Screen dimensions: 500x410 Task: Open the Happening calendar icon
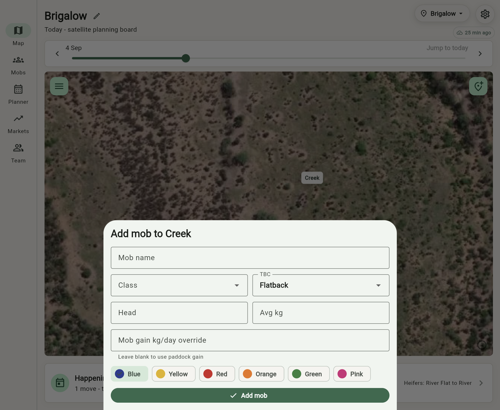[x=60, y=383]
